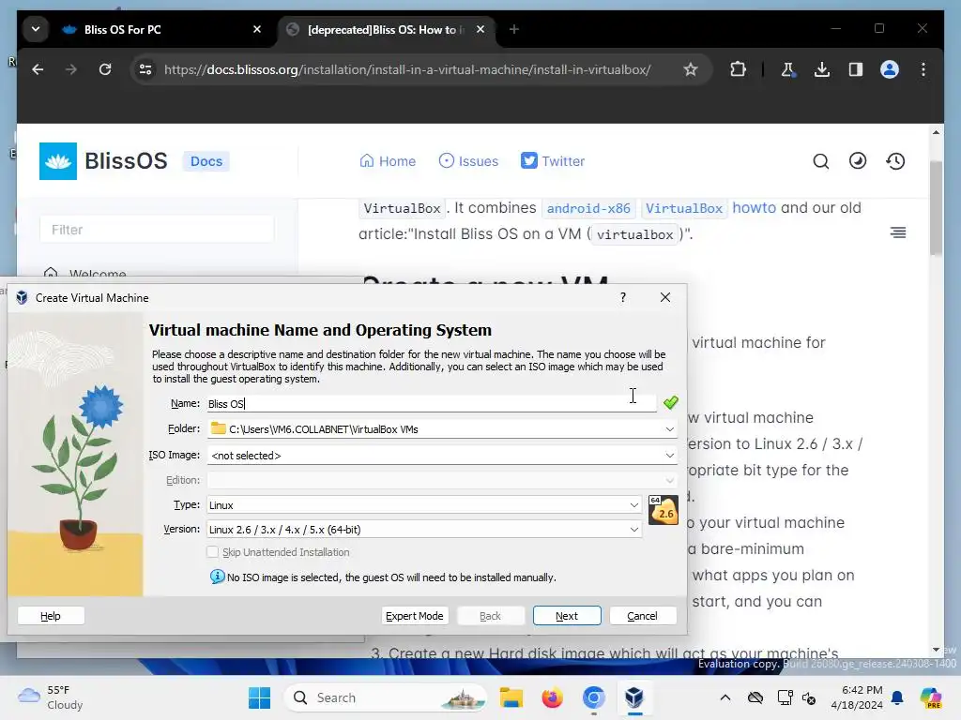
Task: Open VirtualBox from the taskbar
Action: coord(634,697)
